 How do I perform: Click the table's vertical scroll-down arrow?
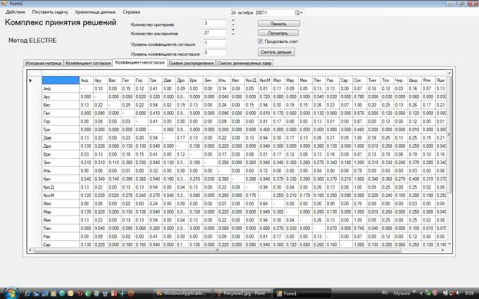click(449, 245)
